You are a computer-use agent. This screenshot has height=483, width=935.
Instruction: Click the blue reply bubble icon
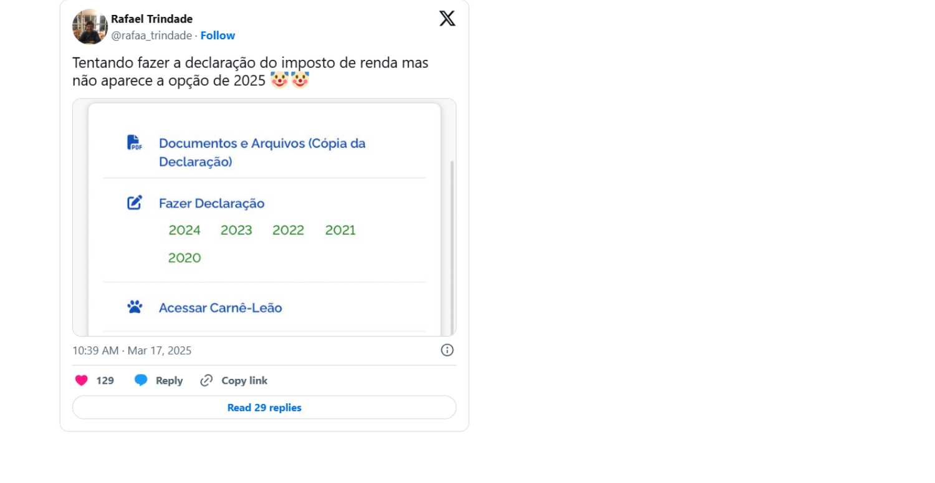(x=141, y=380)
